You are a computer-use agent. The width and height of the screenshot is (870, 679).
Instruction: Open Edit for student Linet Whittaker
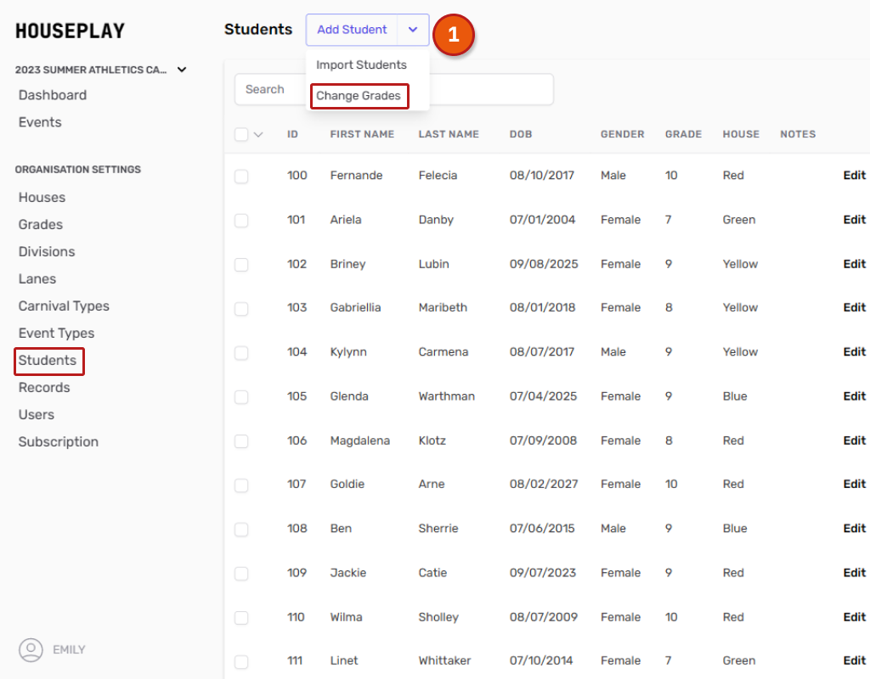coord(854,660)
